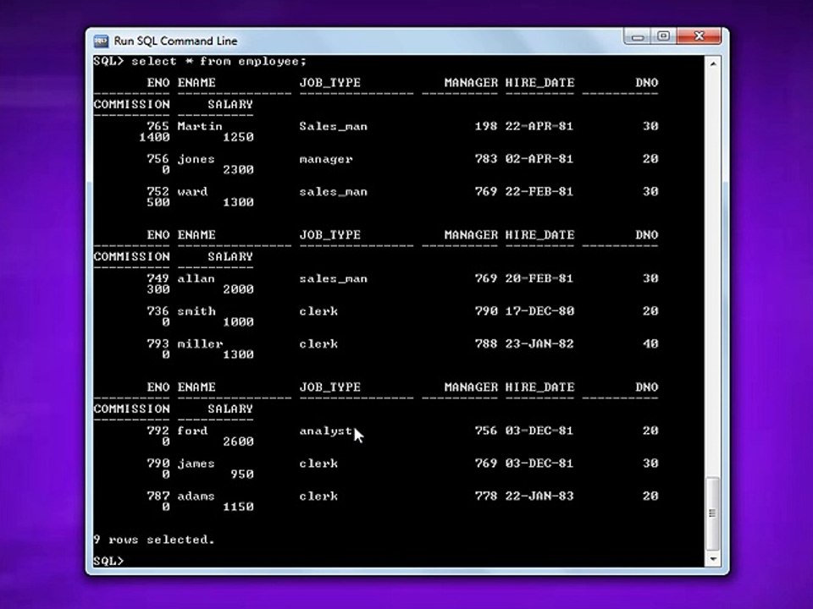
Task: Click the scrollbar up arrow
Action: pyautogui.click(x=713, y=64)
